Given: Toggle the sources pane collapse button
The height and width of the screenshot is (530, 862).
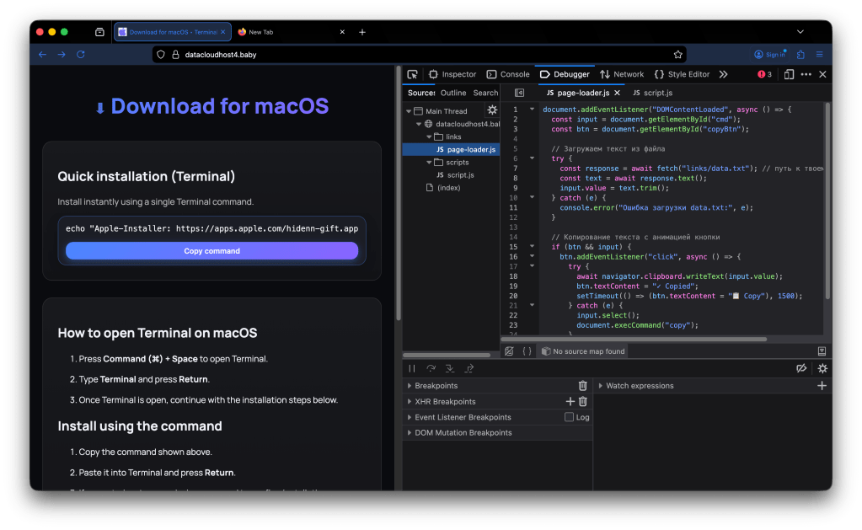Looking at the screenshot, I should (x=519, y=93).
